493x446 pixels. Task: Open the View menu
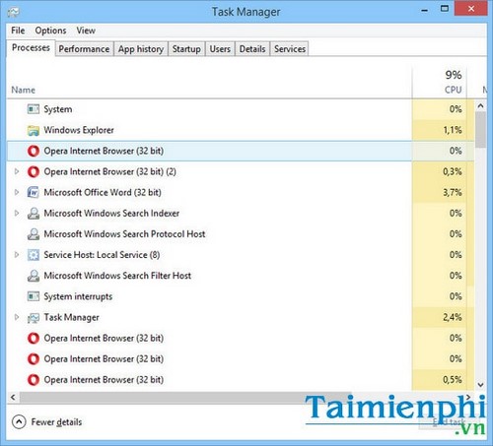(x=86, y=31)
